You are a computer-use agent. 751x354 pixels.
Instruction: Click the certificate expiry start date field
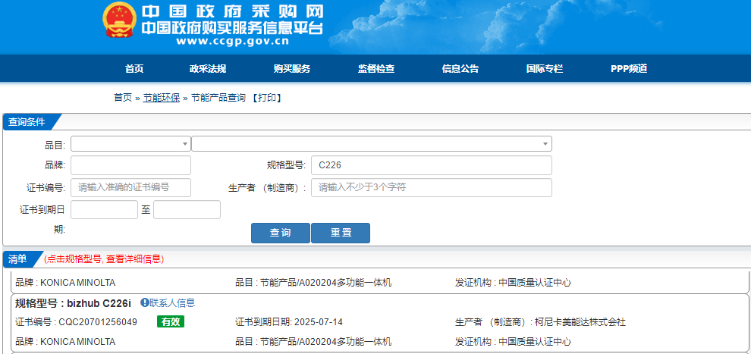click(x=105, y=209)
